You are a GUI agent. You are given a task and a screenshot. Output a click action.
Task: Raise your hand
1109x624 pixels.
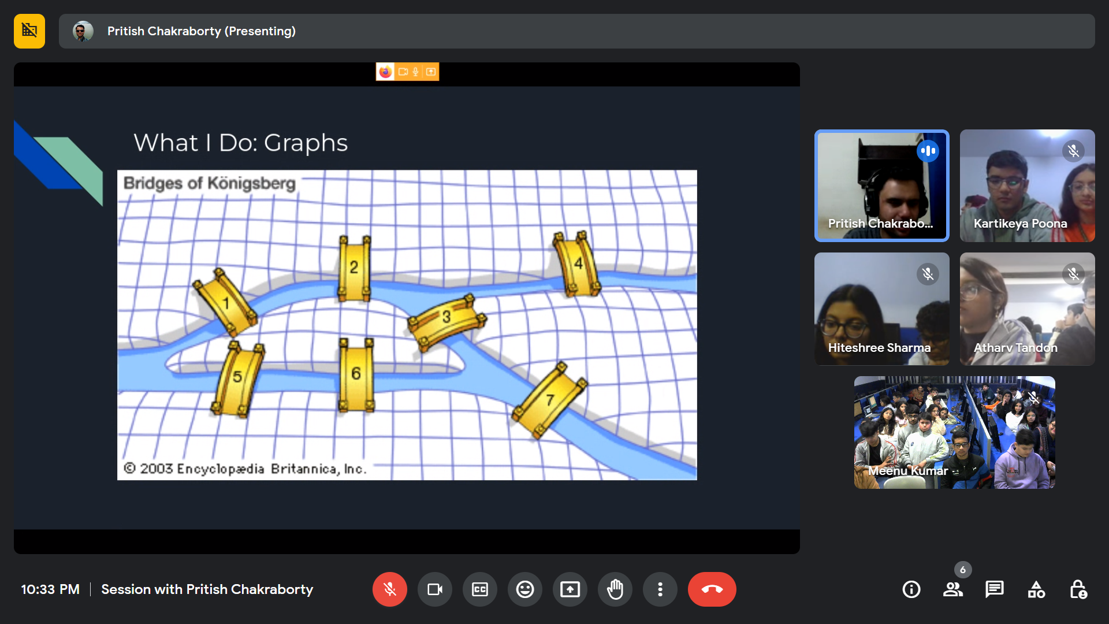pos(615,589)
